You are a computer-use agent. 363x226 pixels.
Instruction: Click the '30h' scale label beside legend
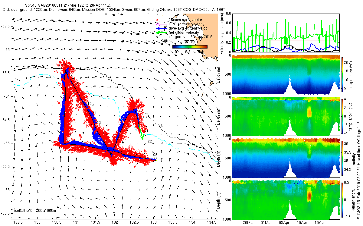coord(165,40)
